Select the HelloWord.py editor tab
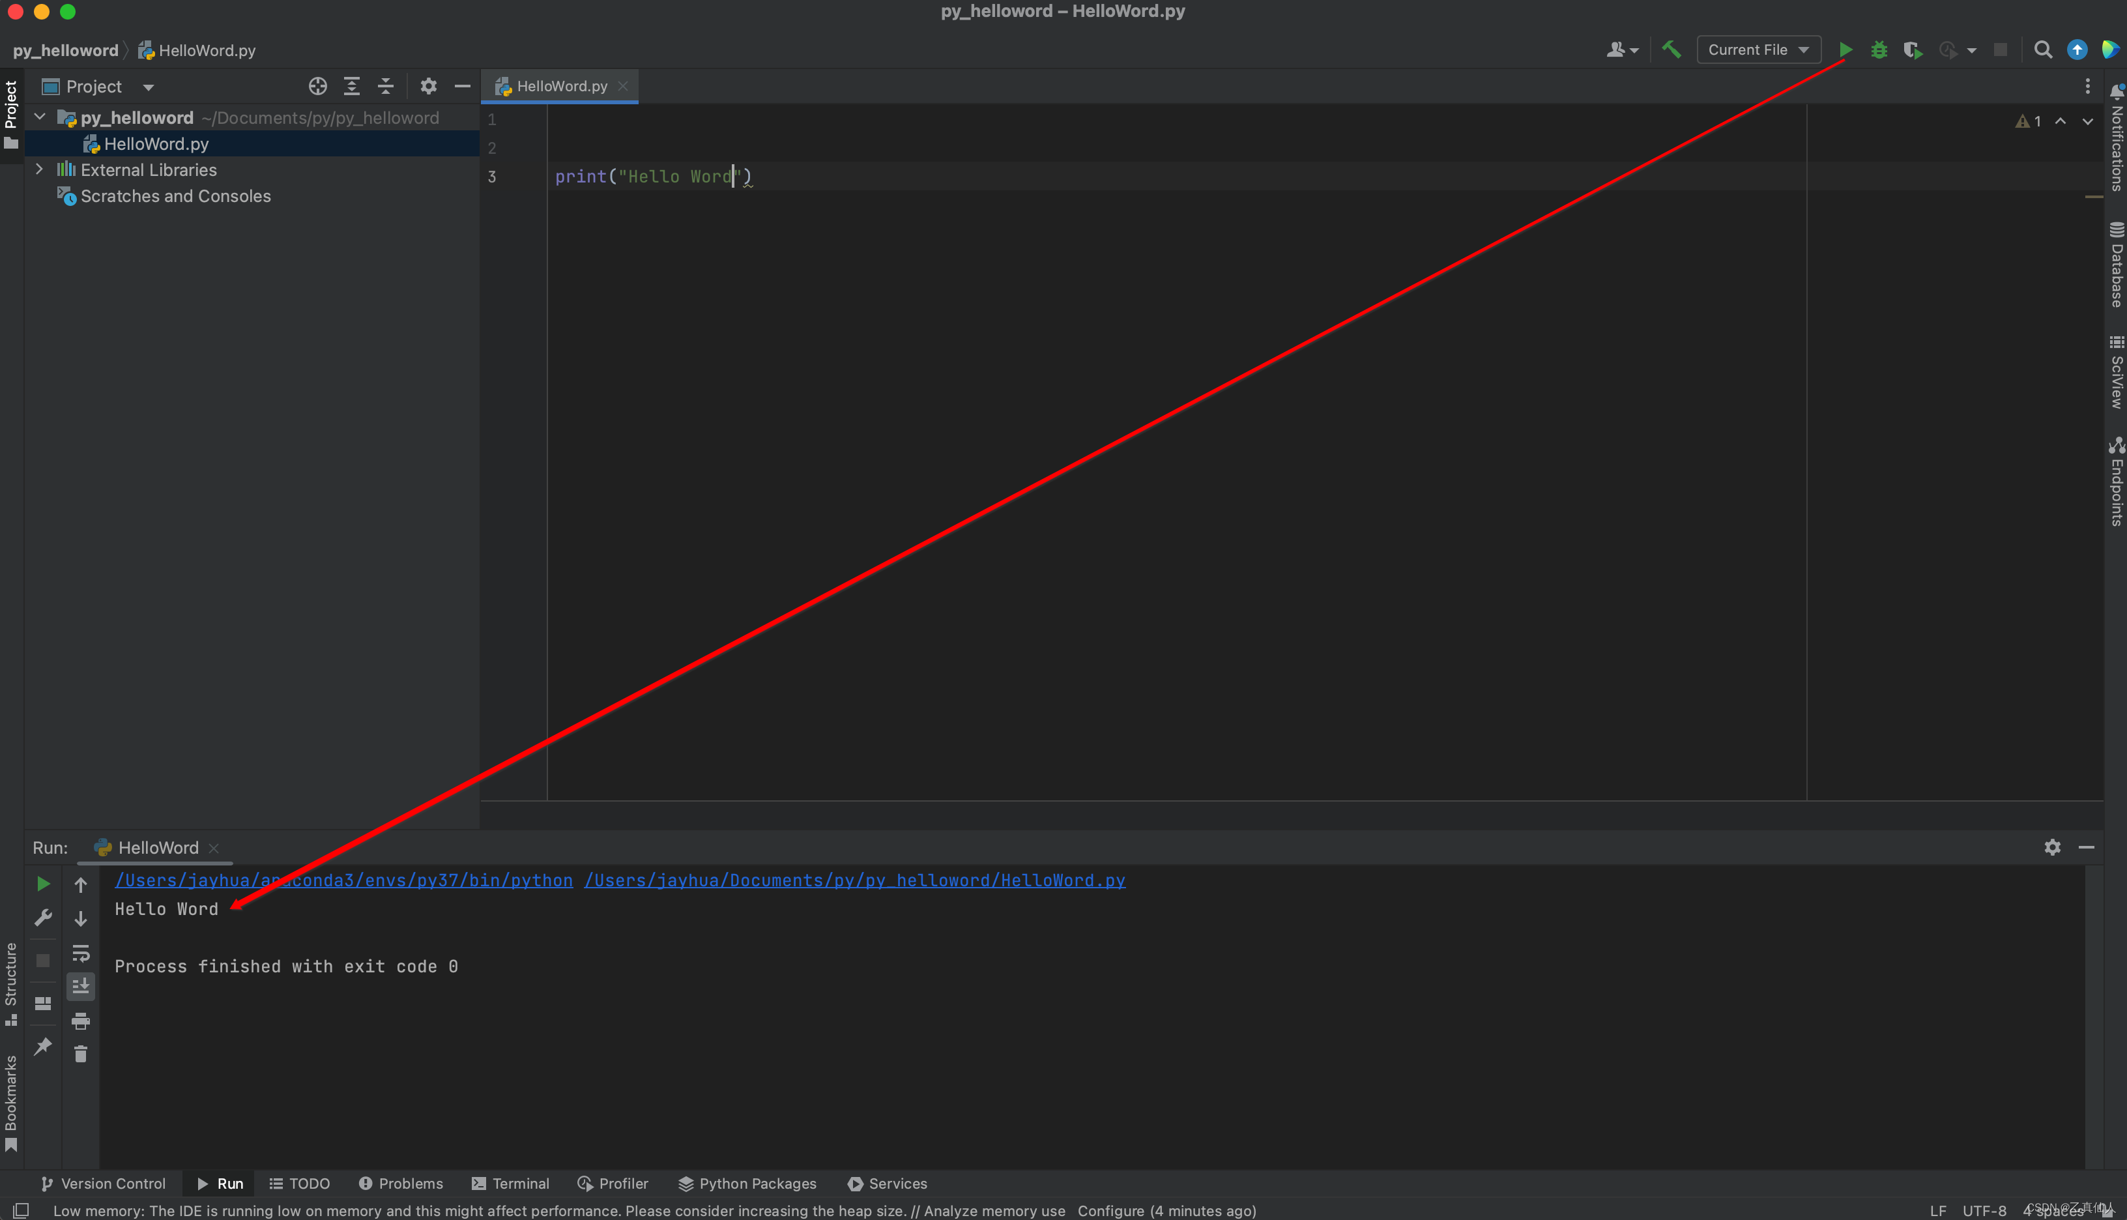 [561, 85]
